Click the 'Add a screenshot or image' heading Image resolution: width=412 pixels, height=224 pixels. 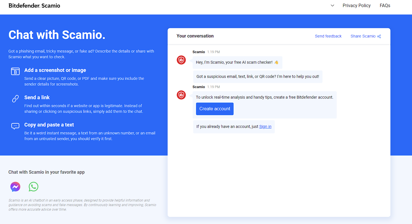55,70
